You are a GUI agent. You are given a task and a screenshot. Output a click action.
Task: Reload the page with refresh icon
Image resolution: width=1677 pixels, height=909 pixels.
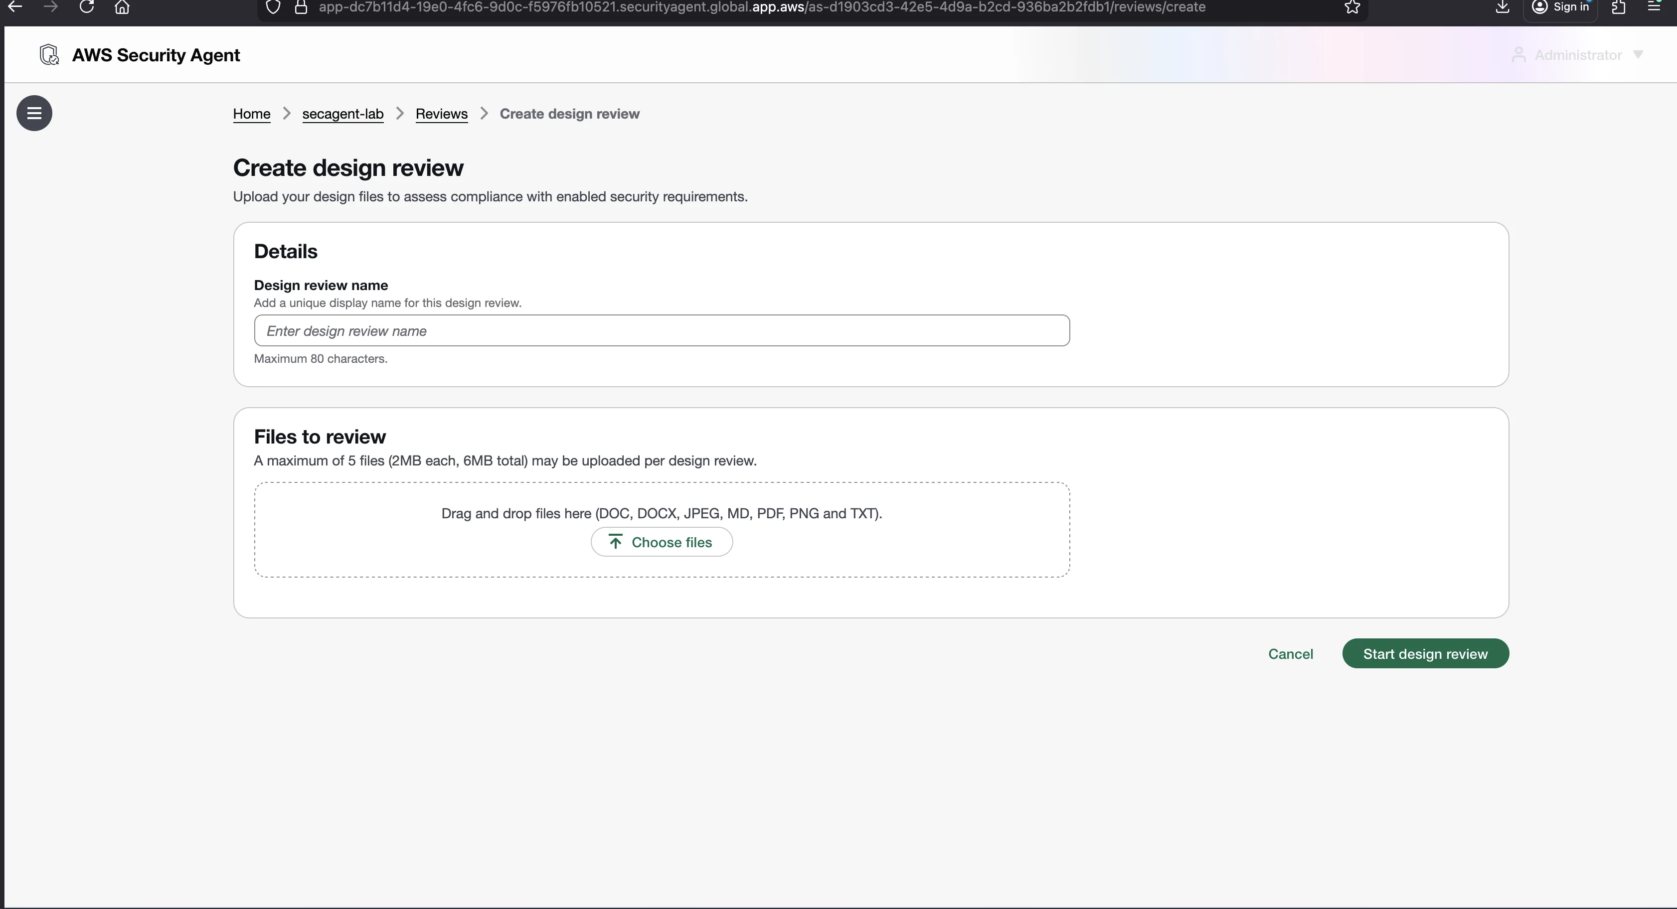click(x=87, y=7)
